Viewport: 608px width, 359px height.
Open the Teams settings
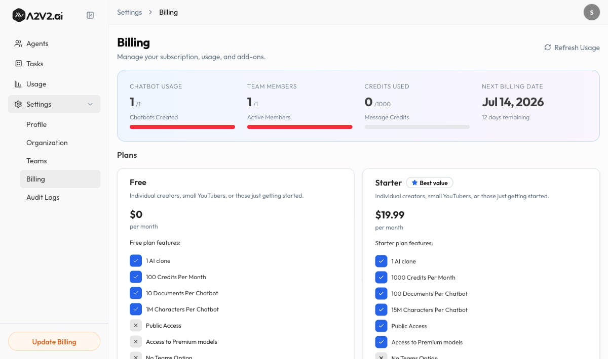pyautogui.click(x=60, y=161)
